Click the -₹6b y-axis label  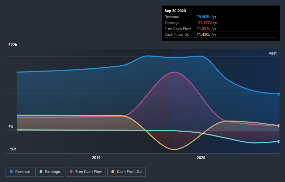[x=12, y=149]
